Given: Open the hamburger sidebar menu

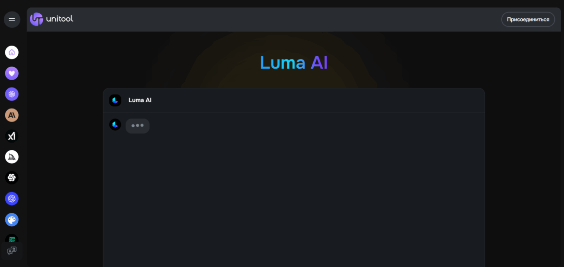Looking at the screenshot, I should click(12, 20).
